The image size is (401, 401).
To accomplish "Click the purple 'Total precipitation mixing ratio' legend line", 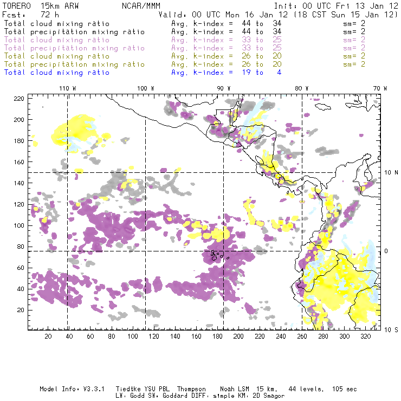I will pyautogui.click(x=74, y=48).
